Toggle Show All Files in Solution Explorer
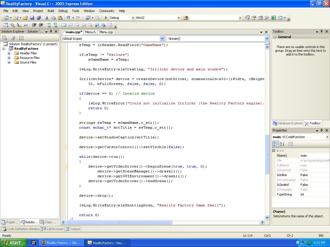The height and width of the screenshot is (247, 330). pyautogui.click(x=13, y=38)
